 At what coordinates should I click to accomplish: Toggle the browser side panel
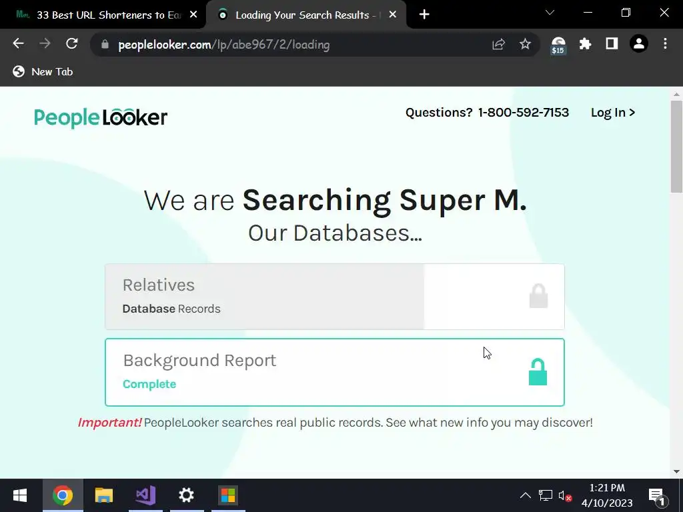(x=612, y=43)
